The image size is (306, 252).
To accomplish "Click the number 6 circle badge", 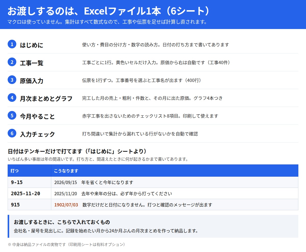I will pos(12,133).
